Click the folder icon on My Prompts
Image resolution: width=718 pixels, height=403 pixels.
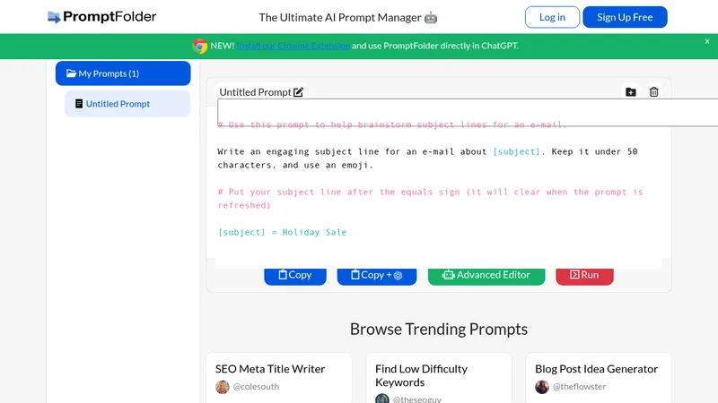click(71, 73)
